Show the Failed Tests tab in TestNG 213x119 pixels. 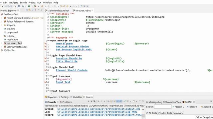point(165,113)
